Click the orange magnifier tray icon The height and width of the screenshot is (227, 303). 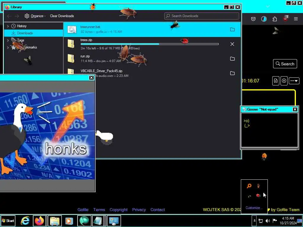click(x=249, y=186)
